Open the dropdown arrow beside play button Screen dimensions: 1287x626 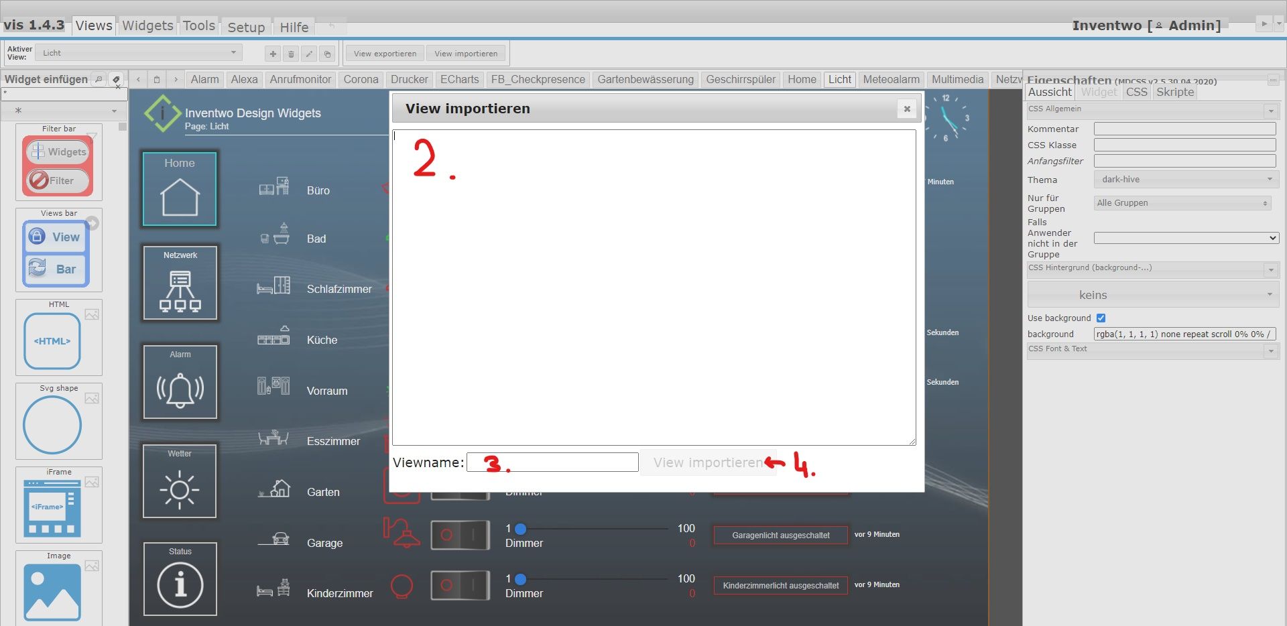pyautogui.click(x=1279, y=23)
